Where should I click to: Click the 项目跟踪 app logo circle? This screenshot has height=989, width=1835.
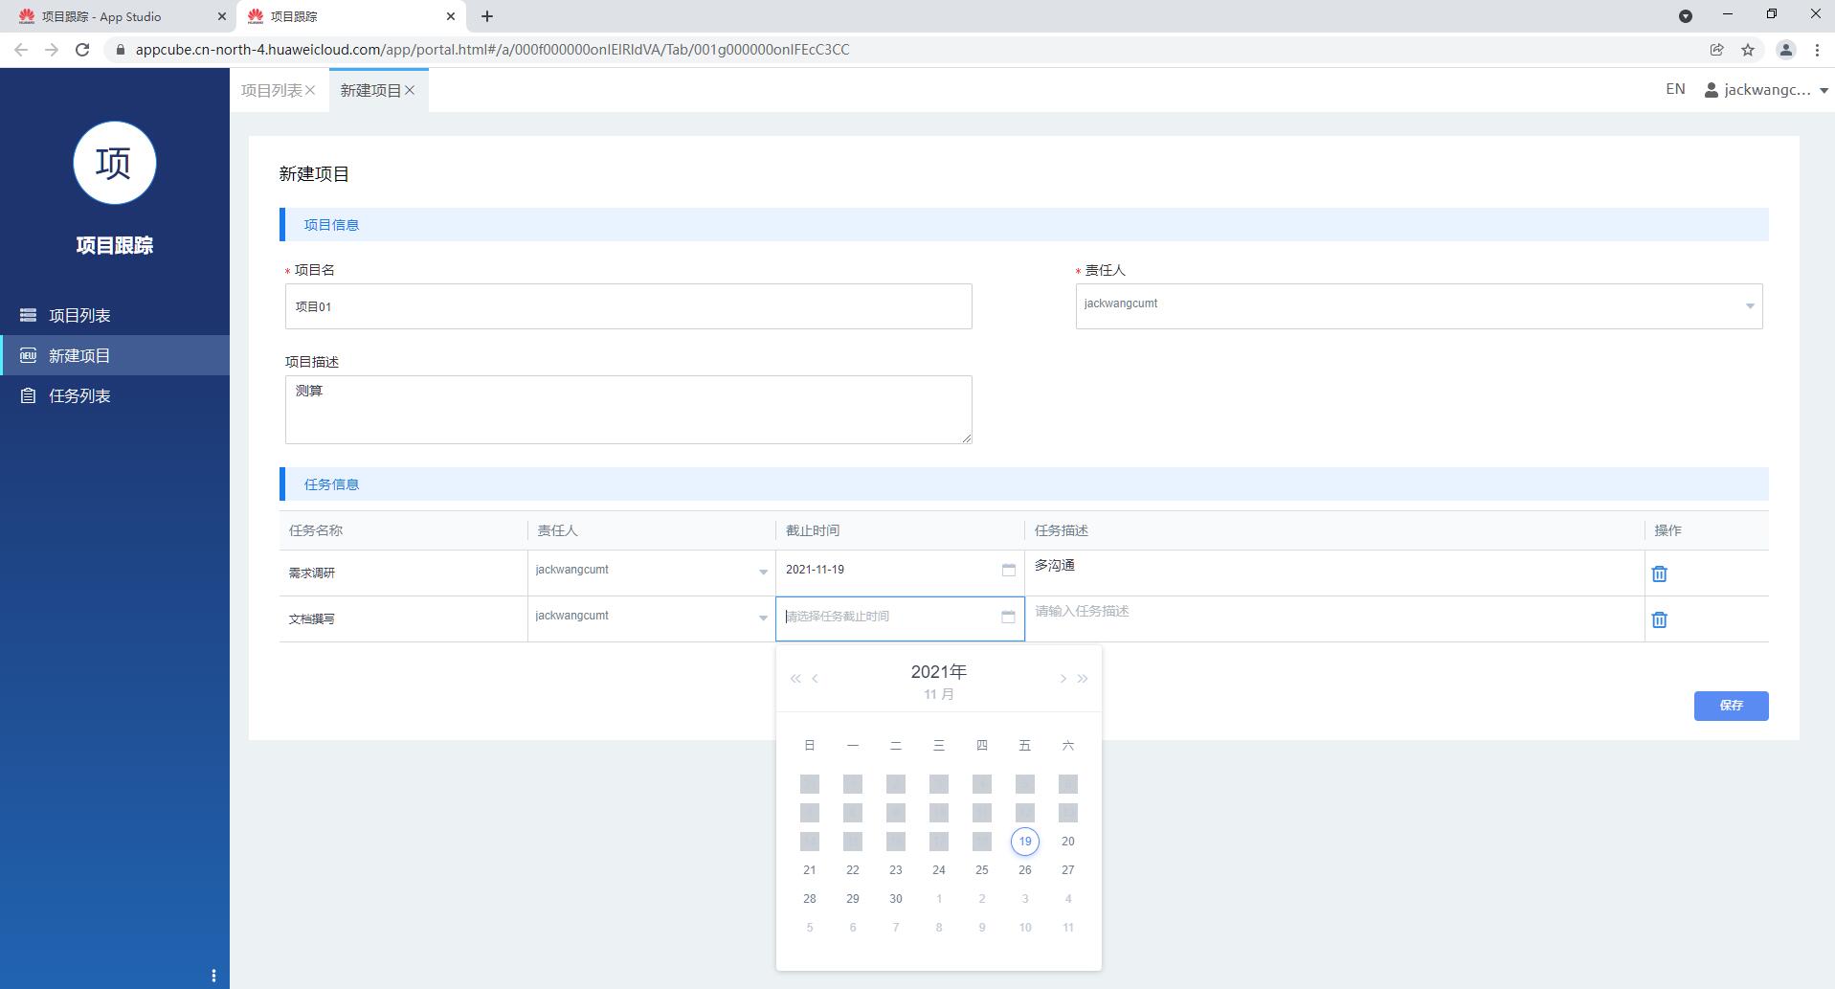point(115,163)
